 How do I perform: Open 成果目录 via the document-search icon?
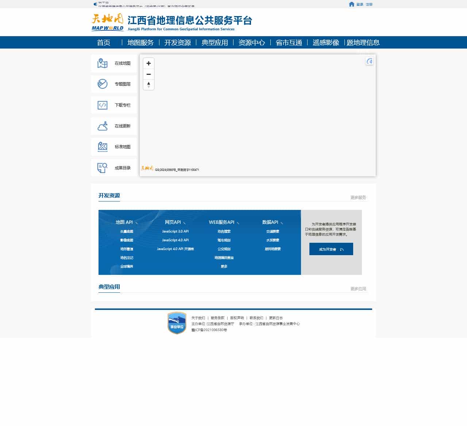pyautogui.click(x=102, y=168)
